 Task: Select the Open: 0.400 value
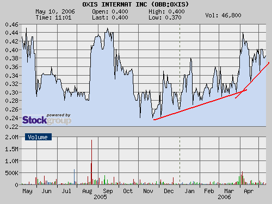110,11
